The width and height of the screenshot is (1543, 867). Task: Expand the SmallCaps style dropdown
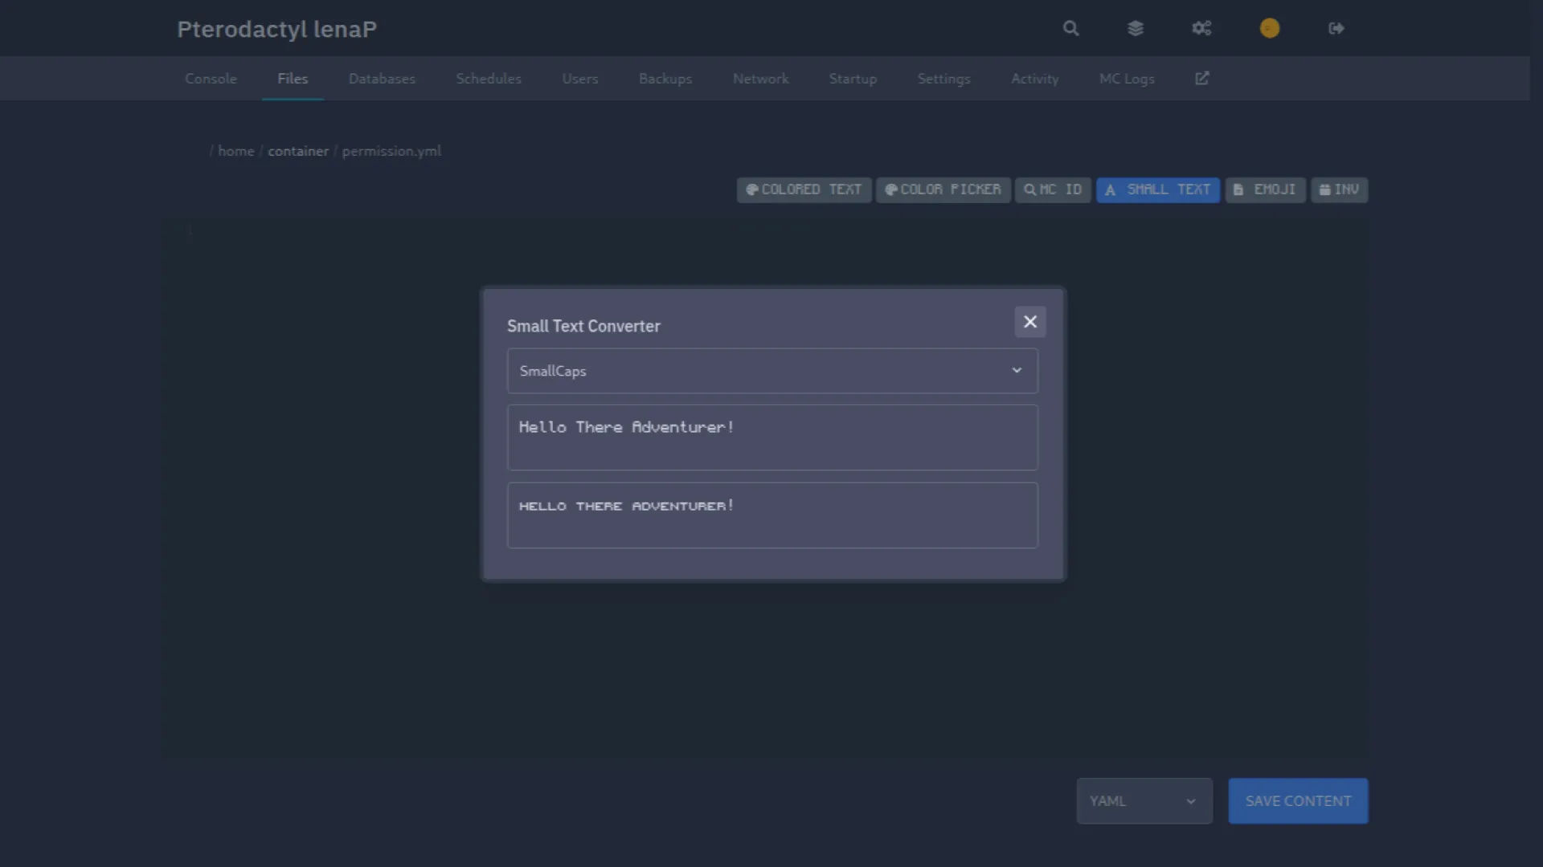772,371
